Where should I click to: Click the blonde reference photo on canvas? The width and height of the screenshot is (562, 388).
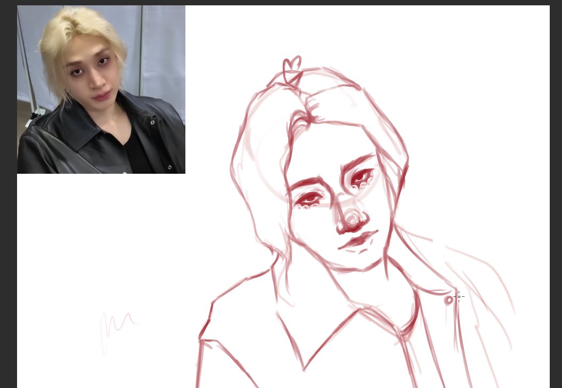pyautogui.click(x=101, y=90)
